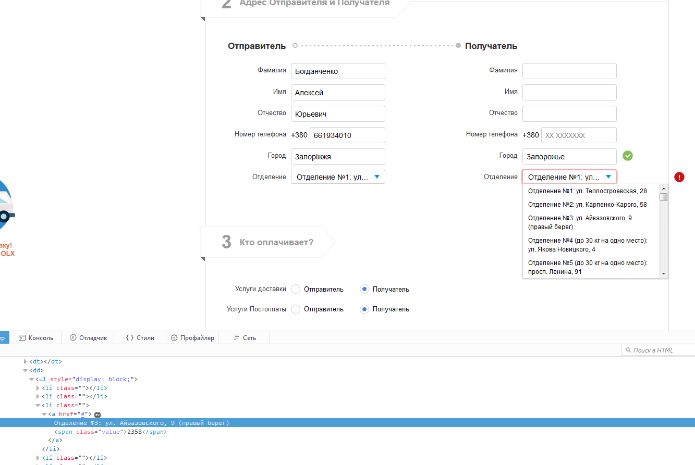
Task: Click the event badge next to anchor tag
Action: coord(97,414)
